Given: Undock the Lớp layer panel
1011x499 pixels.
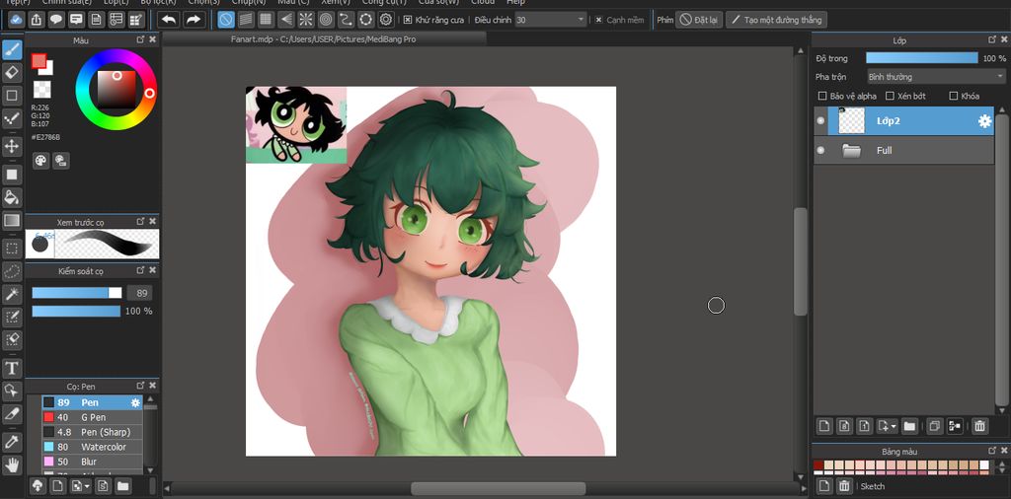Looking at the screenshot, I should 992,39.
